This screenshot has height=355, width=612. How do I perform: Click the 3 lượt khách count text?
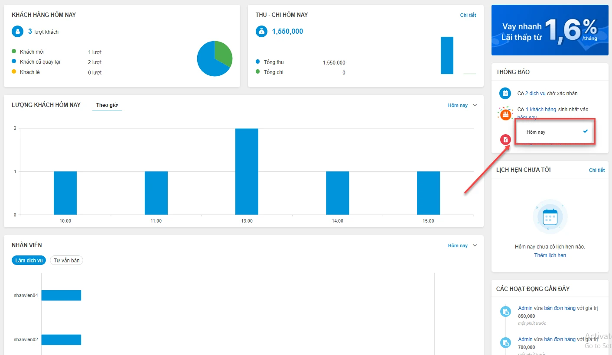43,32
